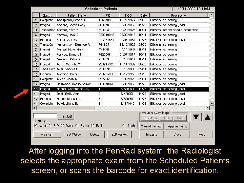Click scrollbar down arrow in patient list
The height and width of the screenshot is (183, 244).
(x=211, y=103)
